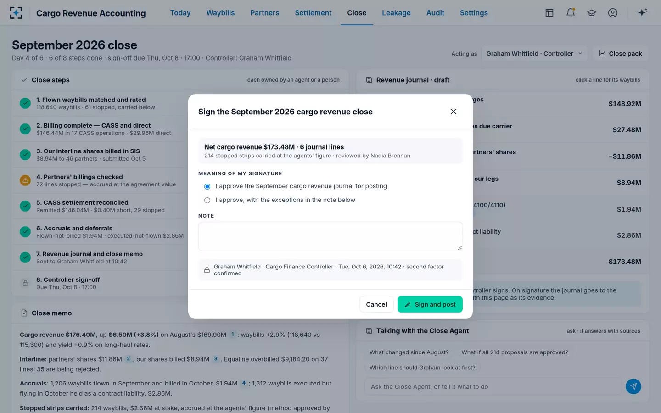This screenshot has width=661, height=413.
Task: Click the warning icon for Partners' billings checked
Action: [25, 180]
